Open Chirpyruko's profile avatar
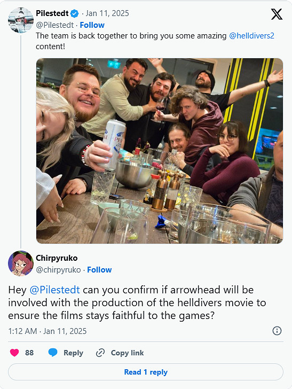This screenshot has width=292, height=389. point(21,263)
